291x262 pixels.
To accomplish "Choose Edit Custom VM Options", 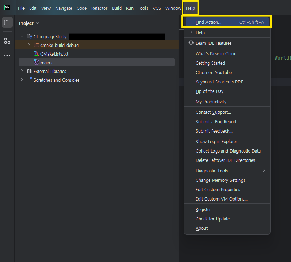I will [227, 199].
